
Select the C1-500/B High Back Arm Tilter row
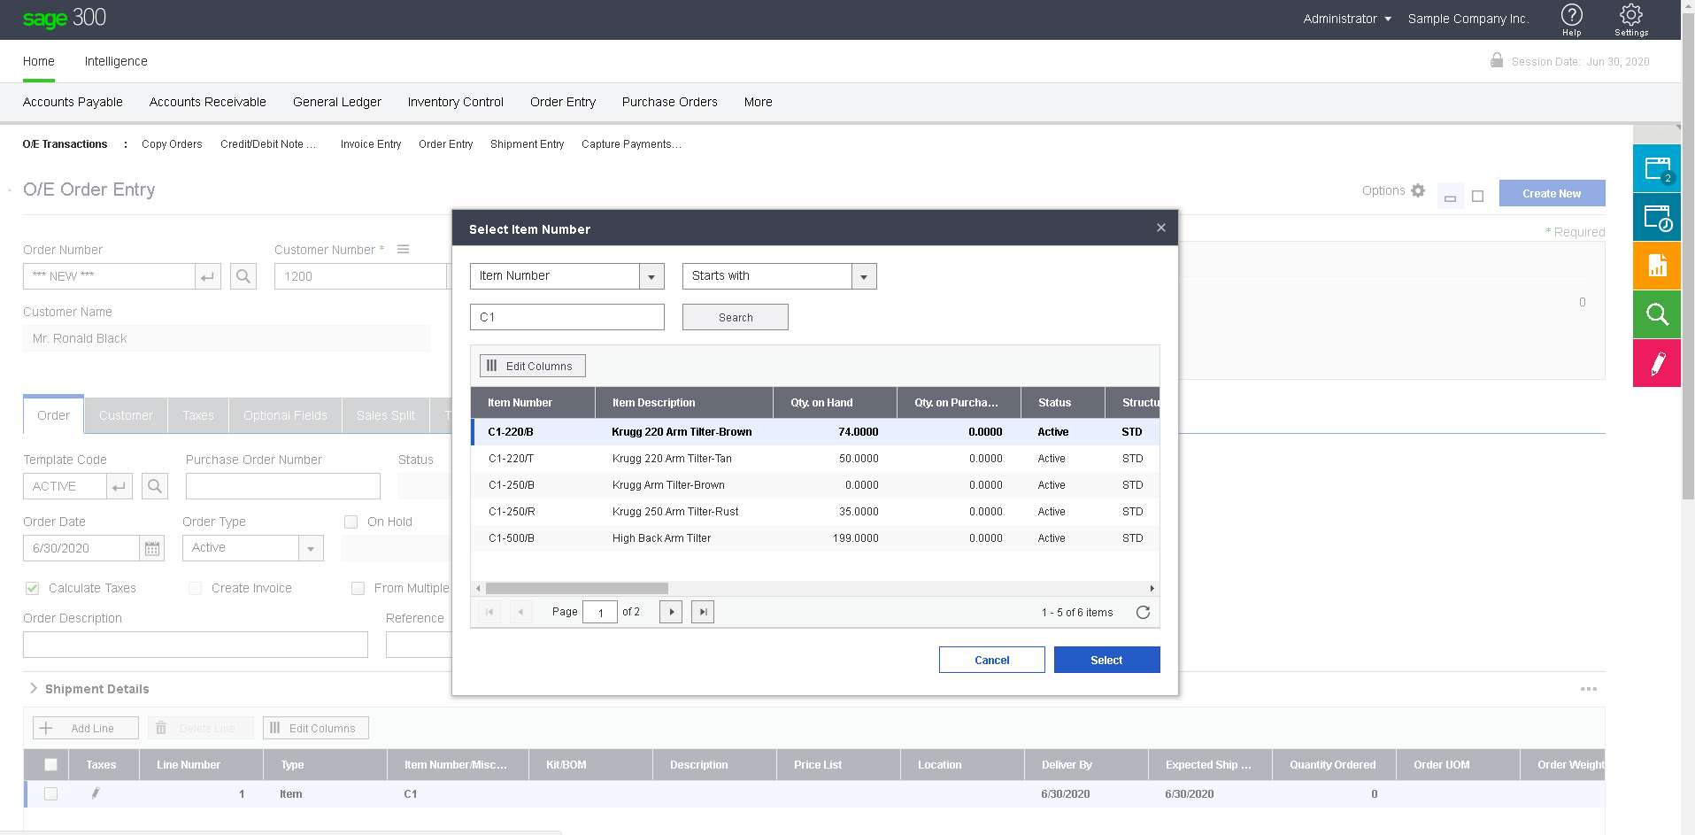click(x=815, y=538)
